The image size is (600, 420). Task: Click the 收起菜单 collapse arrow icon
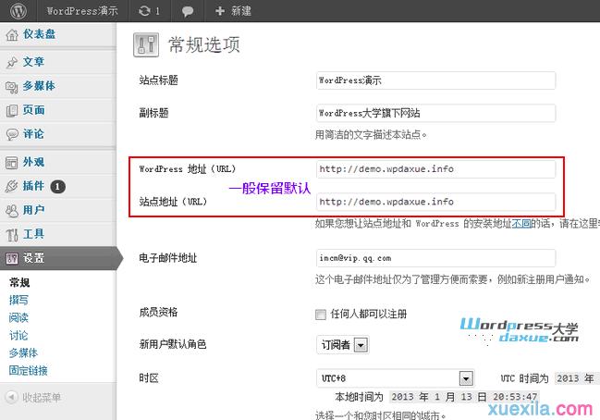11,397
